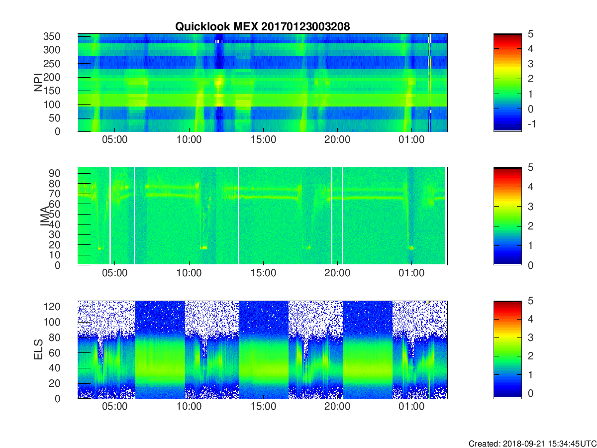Click the 15:00 time label under NPI
Screen dimensions: 597x448
pyautogui.click(x=263, y=139)
